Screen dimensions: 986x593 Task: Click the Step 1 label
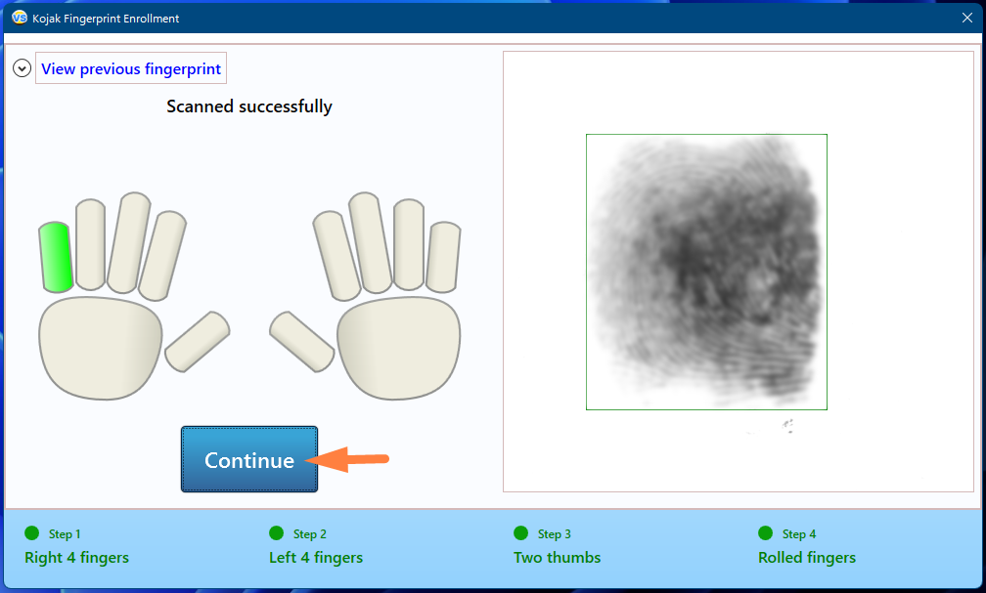65,534
